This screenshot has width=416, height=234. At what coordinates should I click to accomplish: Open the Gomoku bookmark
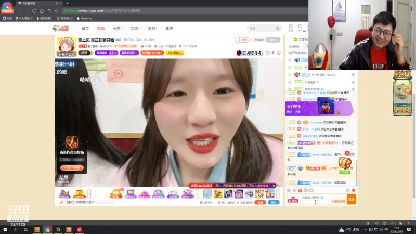[84, 18]
